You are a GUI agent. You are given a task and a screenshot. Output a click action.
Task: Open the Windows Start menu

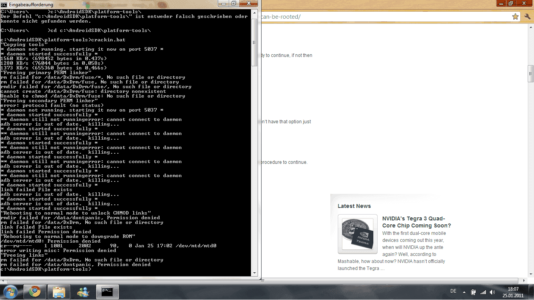point(10,292)
